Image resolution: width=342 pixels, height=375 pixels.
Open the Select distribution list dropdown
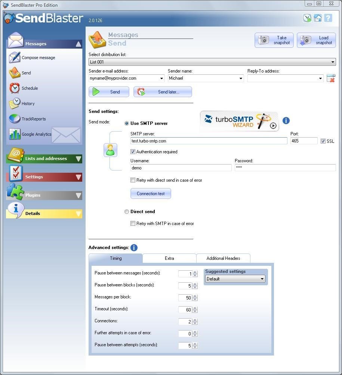point(212,62)
